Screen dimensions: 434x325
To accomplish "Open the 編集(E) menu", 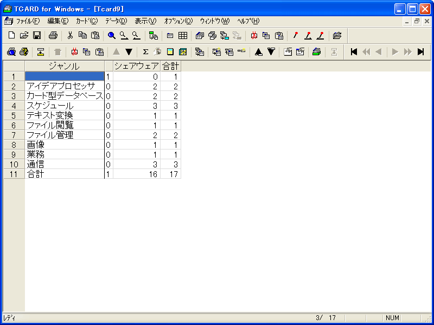I will click(x=58, y=21).
